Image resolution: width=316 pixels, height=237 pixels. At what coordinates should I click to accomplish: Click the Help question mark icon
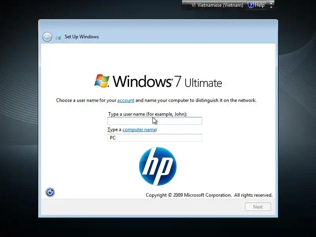tap(250, 5)
